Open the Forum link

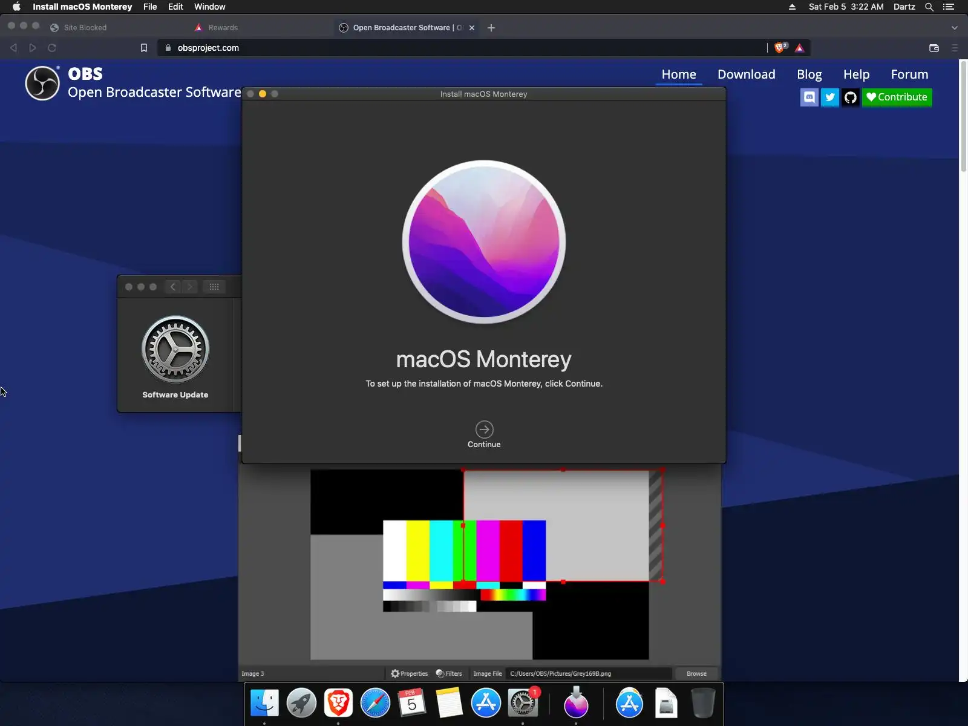(909, 74)
